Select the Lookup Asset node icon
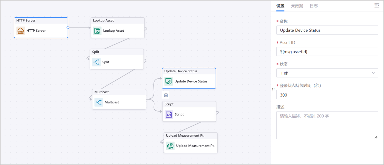The height and width of the screenshot is (165, 384). (x=97, y=31)
